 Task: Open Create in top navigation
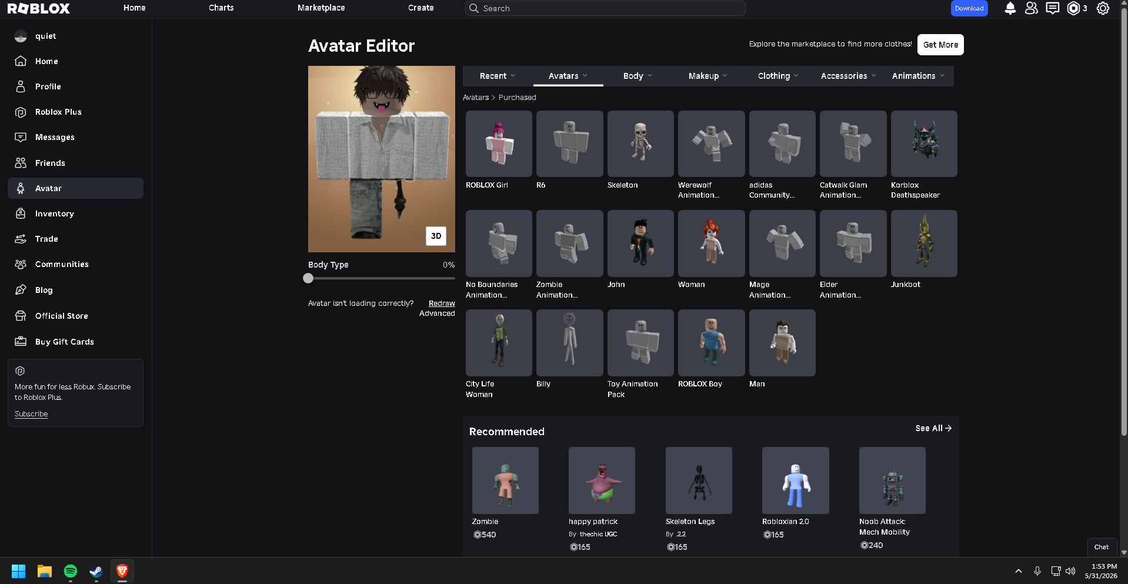tap(421, 8)
